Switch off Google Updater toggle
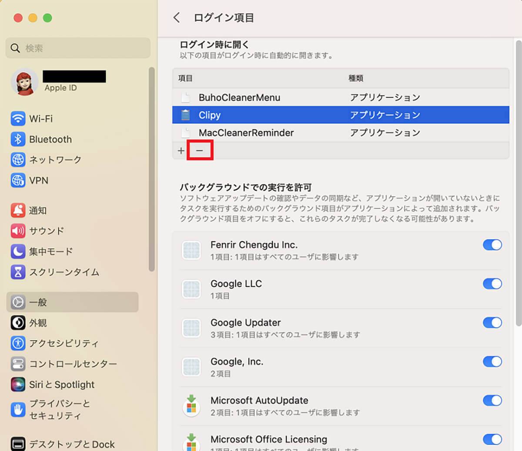The width and height of the screenshot is (522, 451). point(492,323)
